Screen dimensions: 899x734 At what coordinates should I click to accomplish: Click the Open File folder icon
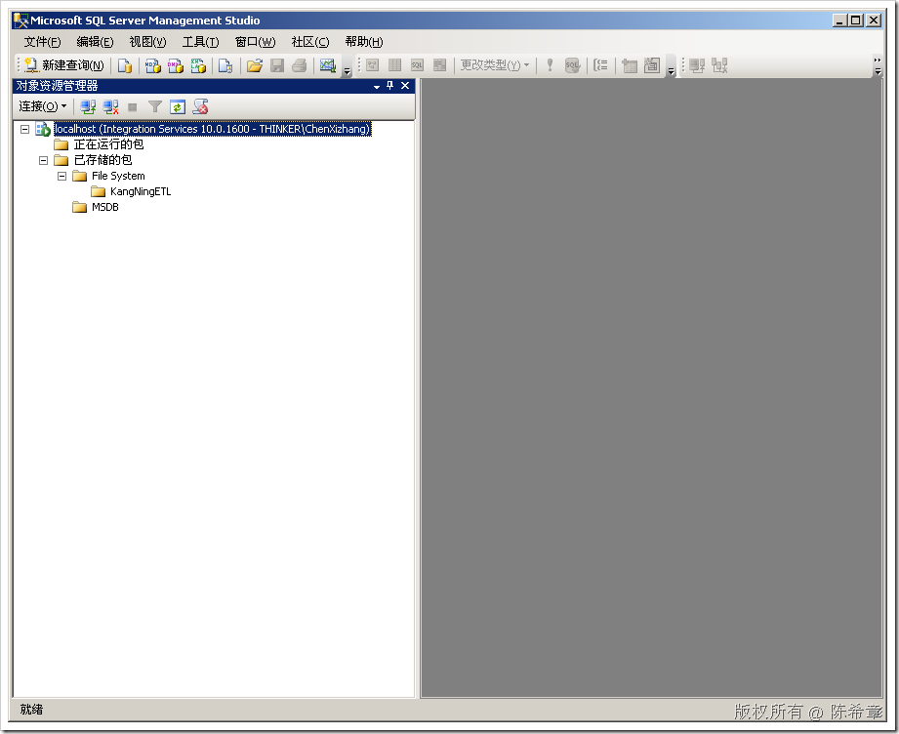coord(255,65)
